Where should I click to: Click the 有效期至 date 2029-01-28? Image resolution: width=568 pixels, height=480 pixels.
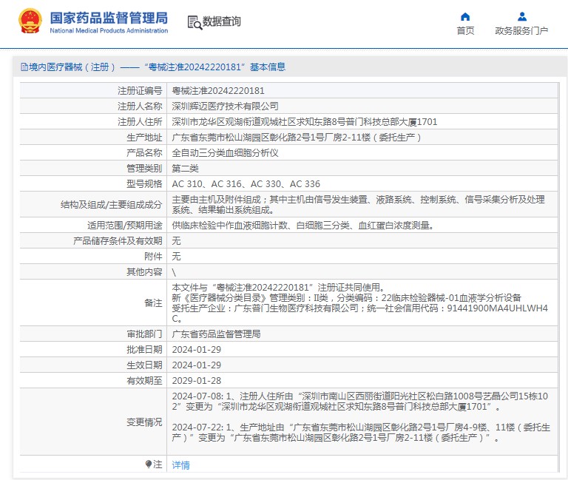coord(196,380)
